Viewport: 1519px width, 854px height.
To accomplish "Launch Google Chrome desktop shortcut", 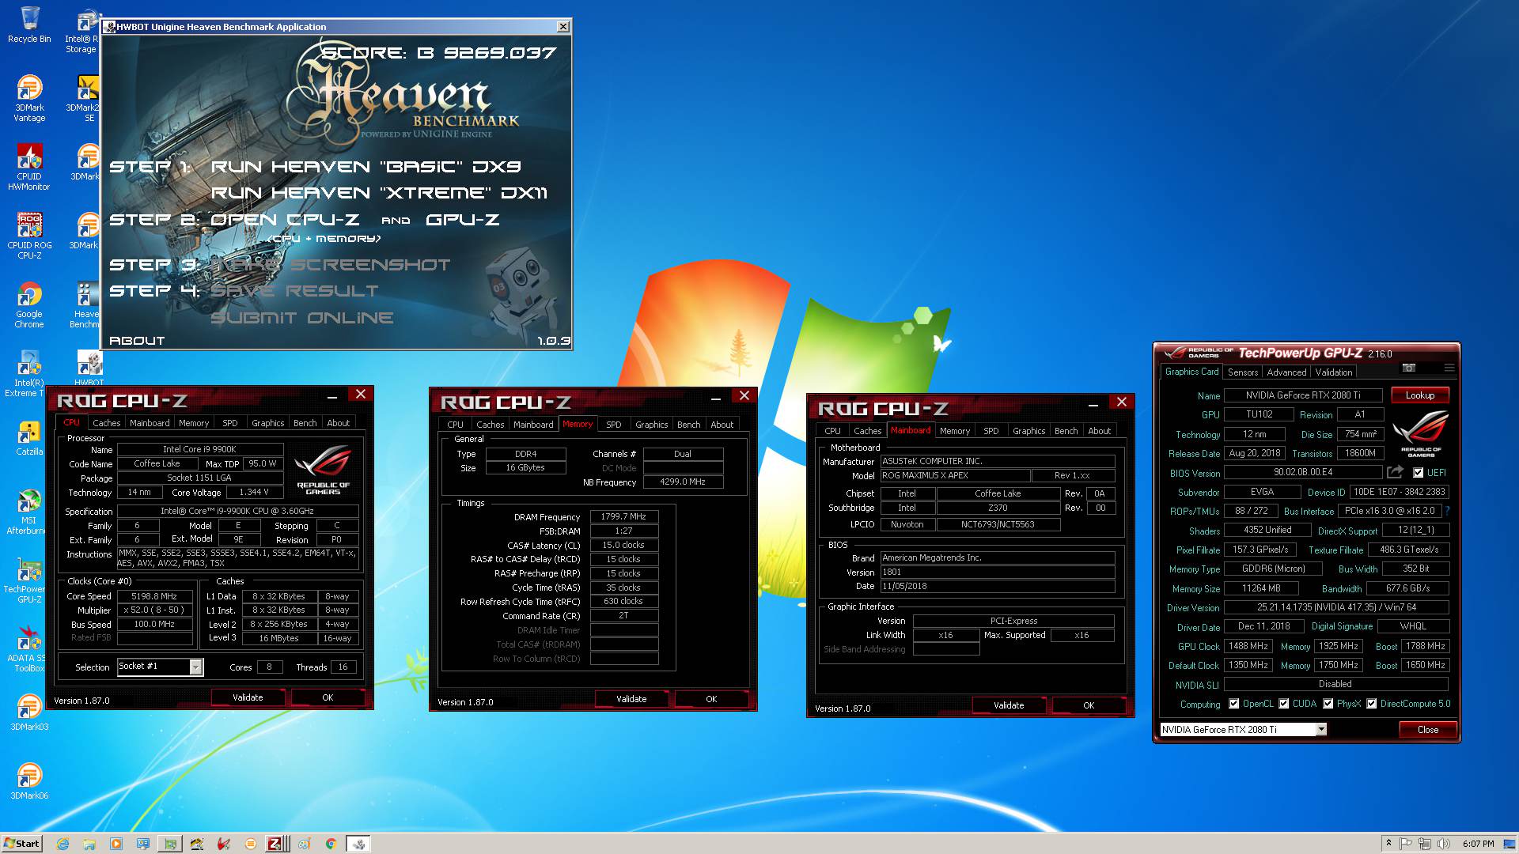I will pyautogui.click(x=29, y=305).
